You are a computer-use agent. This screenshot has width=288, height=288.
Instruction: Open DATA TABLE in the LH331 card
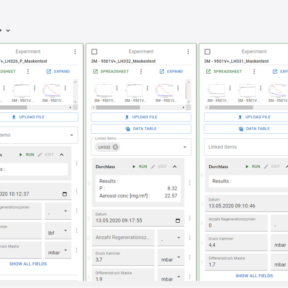click(254, 129)
